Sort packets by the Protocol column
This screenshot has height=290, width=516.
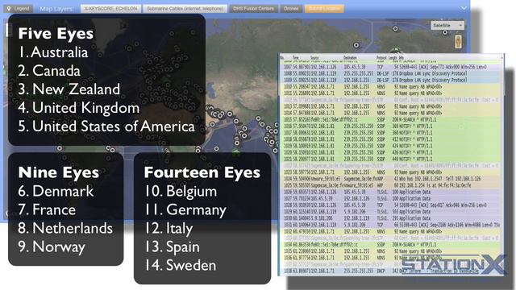[x=381, y=58]
